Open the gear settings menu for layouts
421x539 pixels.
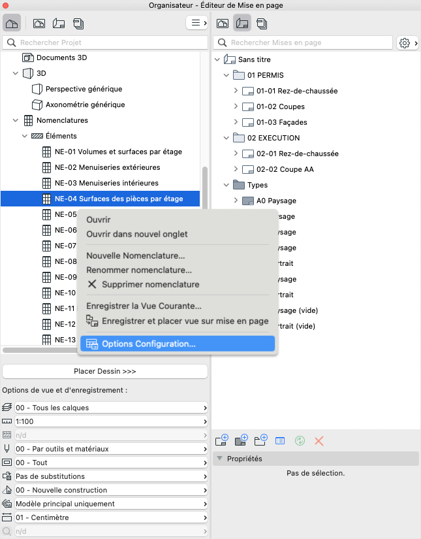click(407, 43)
